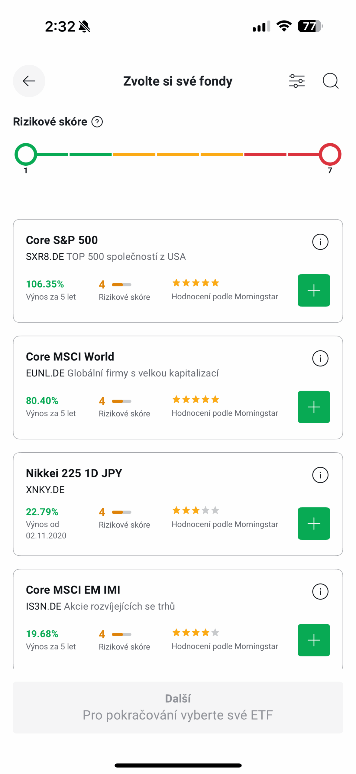Open the search magnifier icon
The height and width of the screenshot is (774, 356).
click(x=330, y=81)
